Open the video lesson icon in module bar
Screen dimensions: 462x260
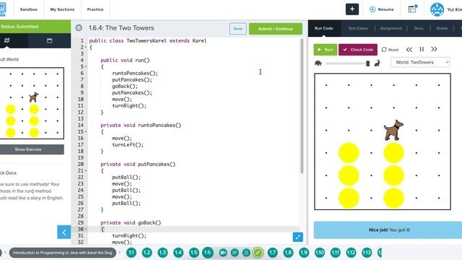click(223, 253)
